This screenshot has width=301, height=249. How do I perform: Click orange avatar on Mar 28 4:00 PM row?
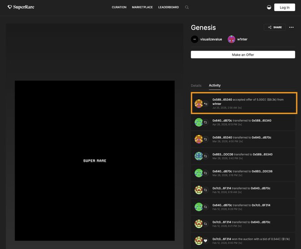199,139
